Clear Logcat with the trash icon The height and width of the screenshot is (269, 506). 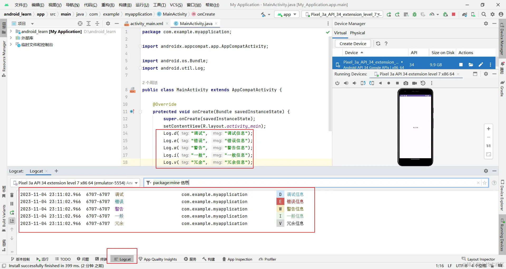point(12,195)
